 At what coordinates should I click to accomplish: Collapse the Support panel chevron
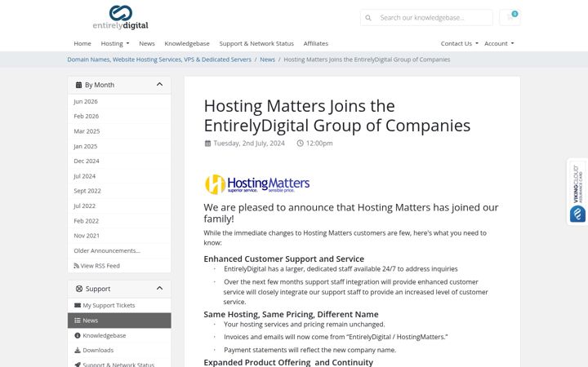159,288
